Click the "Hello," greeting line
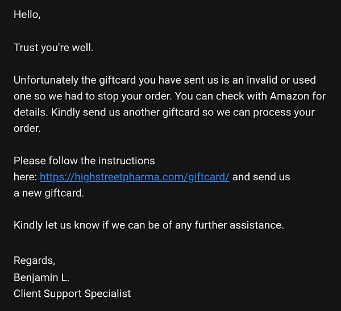341x311 pixels. pyautogui.click(x=27, y=15)
